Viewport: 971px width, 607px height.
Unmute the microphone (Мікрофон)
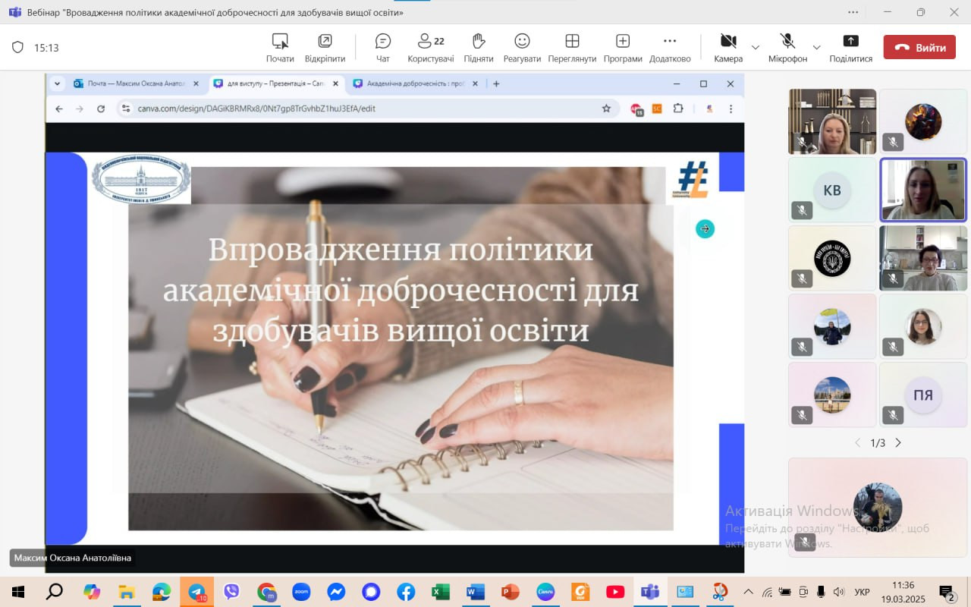point(787,47)
